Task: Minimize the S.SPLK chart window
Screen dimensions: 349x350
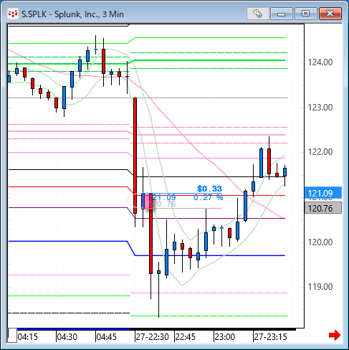Action: click(x=282, y=14)
